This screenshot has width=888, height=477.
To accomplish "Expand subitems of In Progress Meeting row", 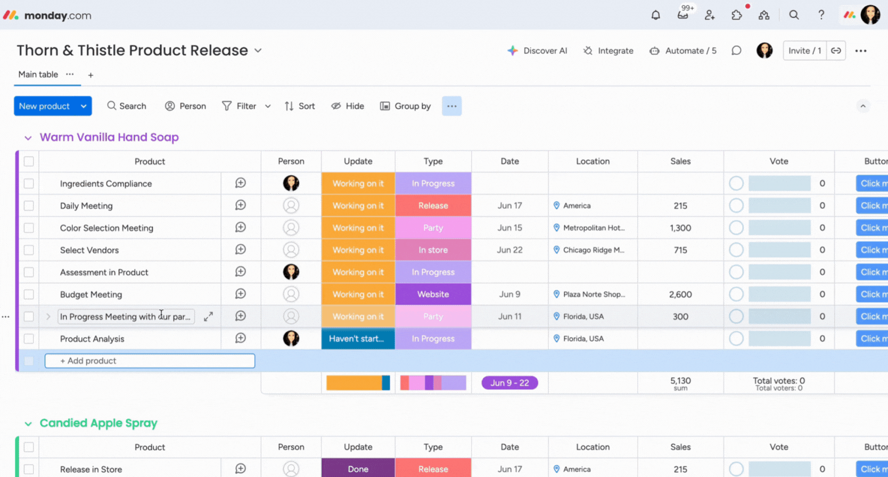I will click(48, 316).
